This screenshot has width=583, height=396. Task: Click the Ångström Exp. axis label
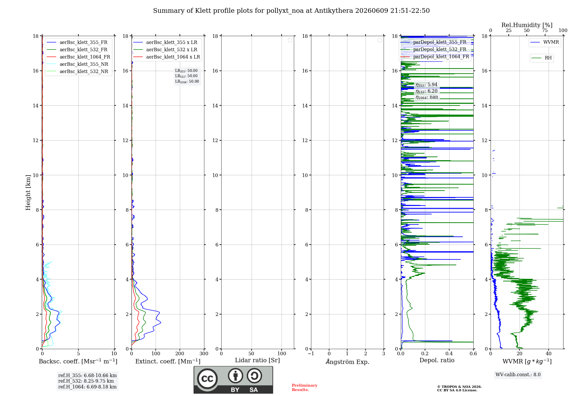[347, 362]
